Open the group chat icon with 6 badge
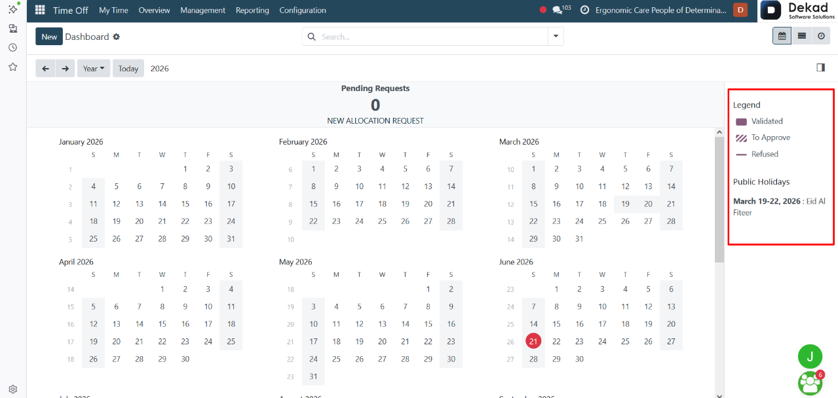Image resolution: width=838 pixels, height=398 pixels. click(810, 383)
